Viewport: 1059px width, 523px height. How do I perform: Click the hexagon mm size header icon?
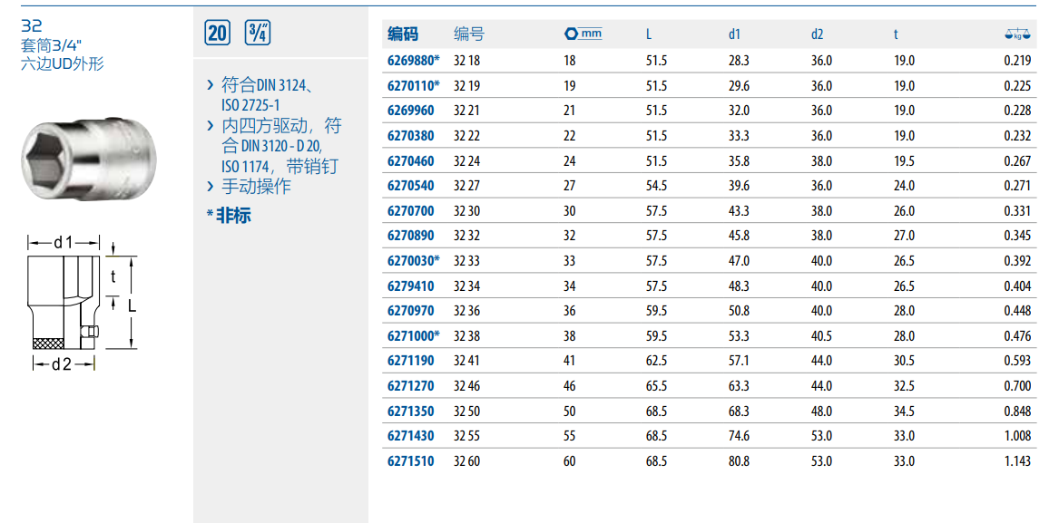pos(583,34)
